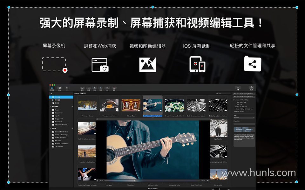Add a new smart collection with plus
Viewport: 305px width, 190px height.
[72, 106]
